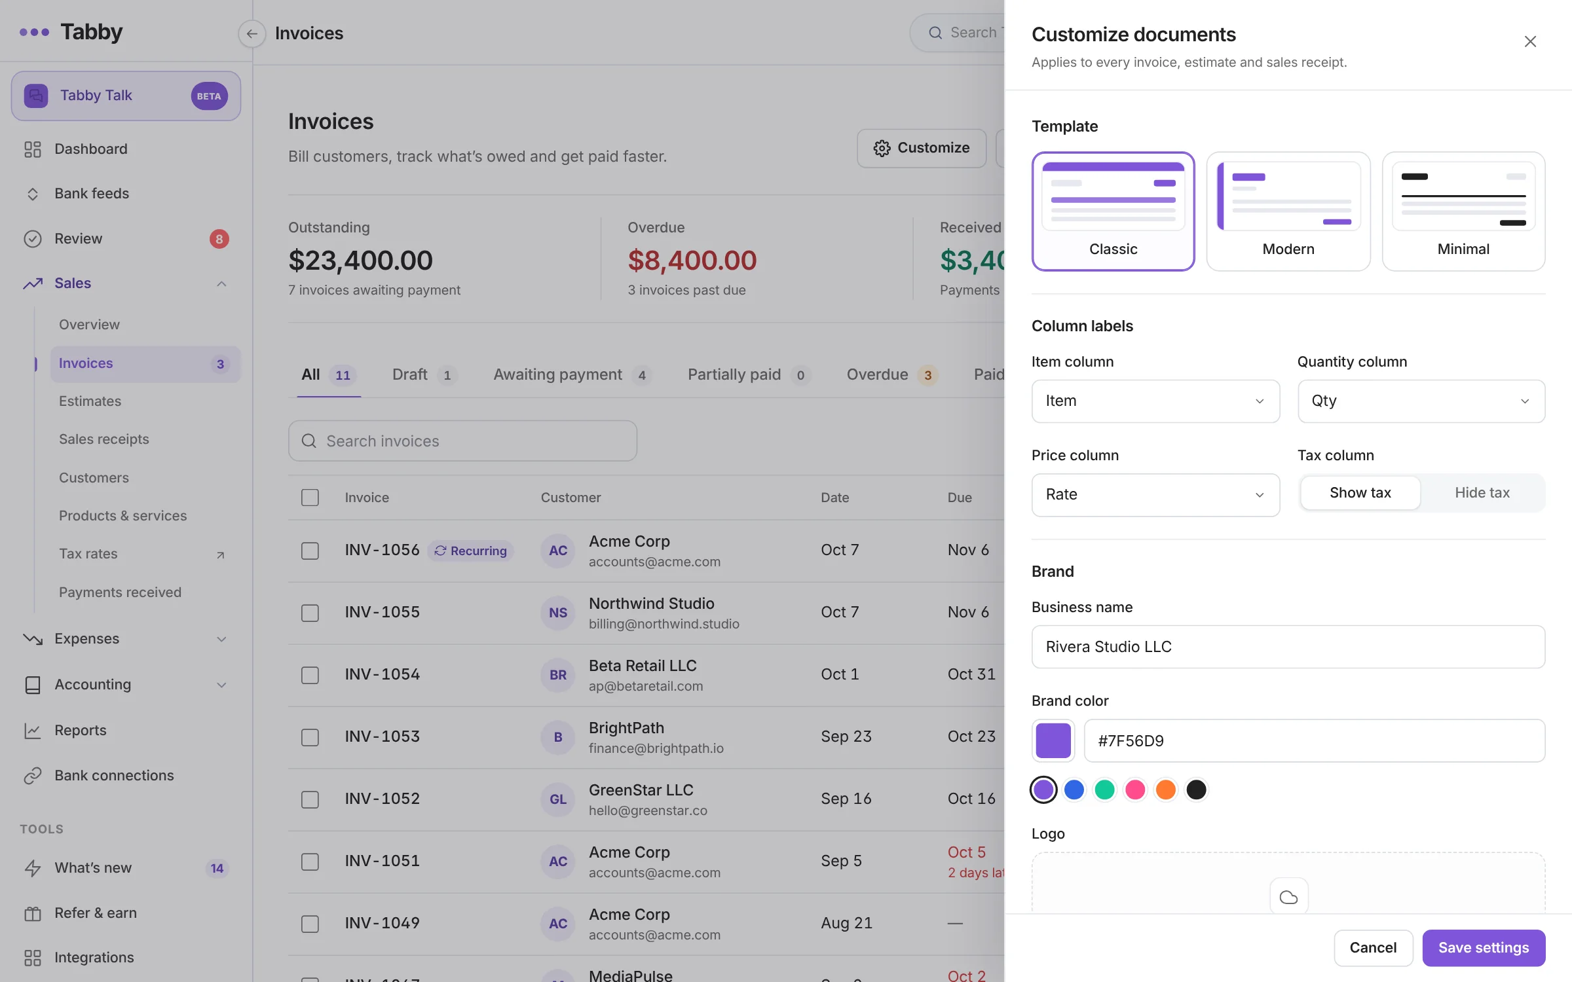Click the Review checkmark circle icon

tap(32, 239)
